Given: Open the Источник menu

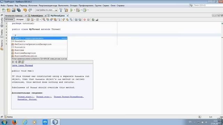Looking at the screenshot, I should 33,6.
